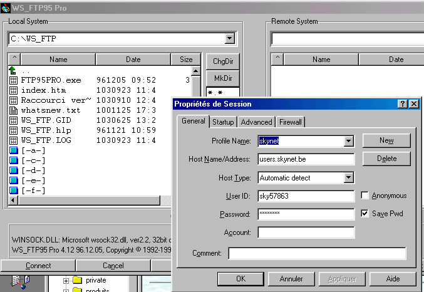
Task: Click the Connect button
Action: tap(38, 266)
